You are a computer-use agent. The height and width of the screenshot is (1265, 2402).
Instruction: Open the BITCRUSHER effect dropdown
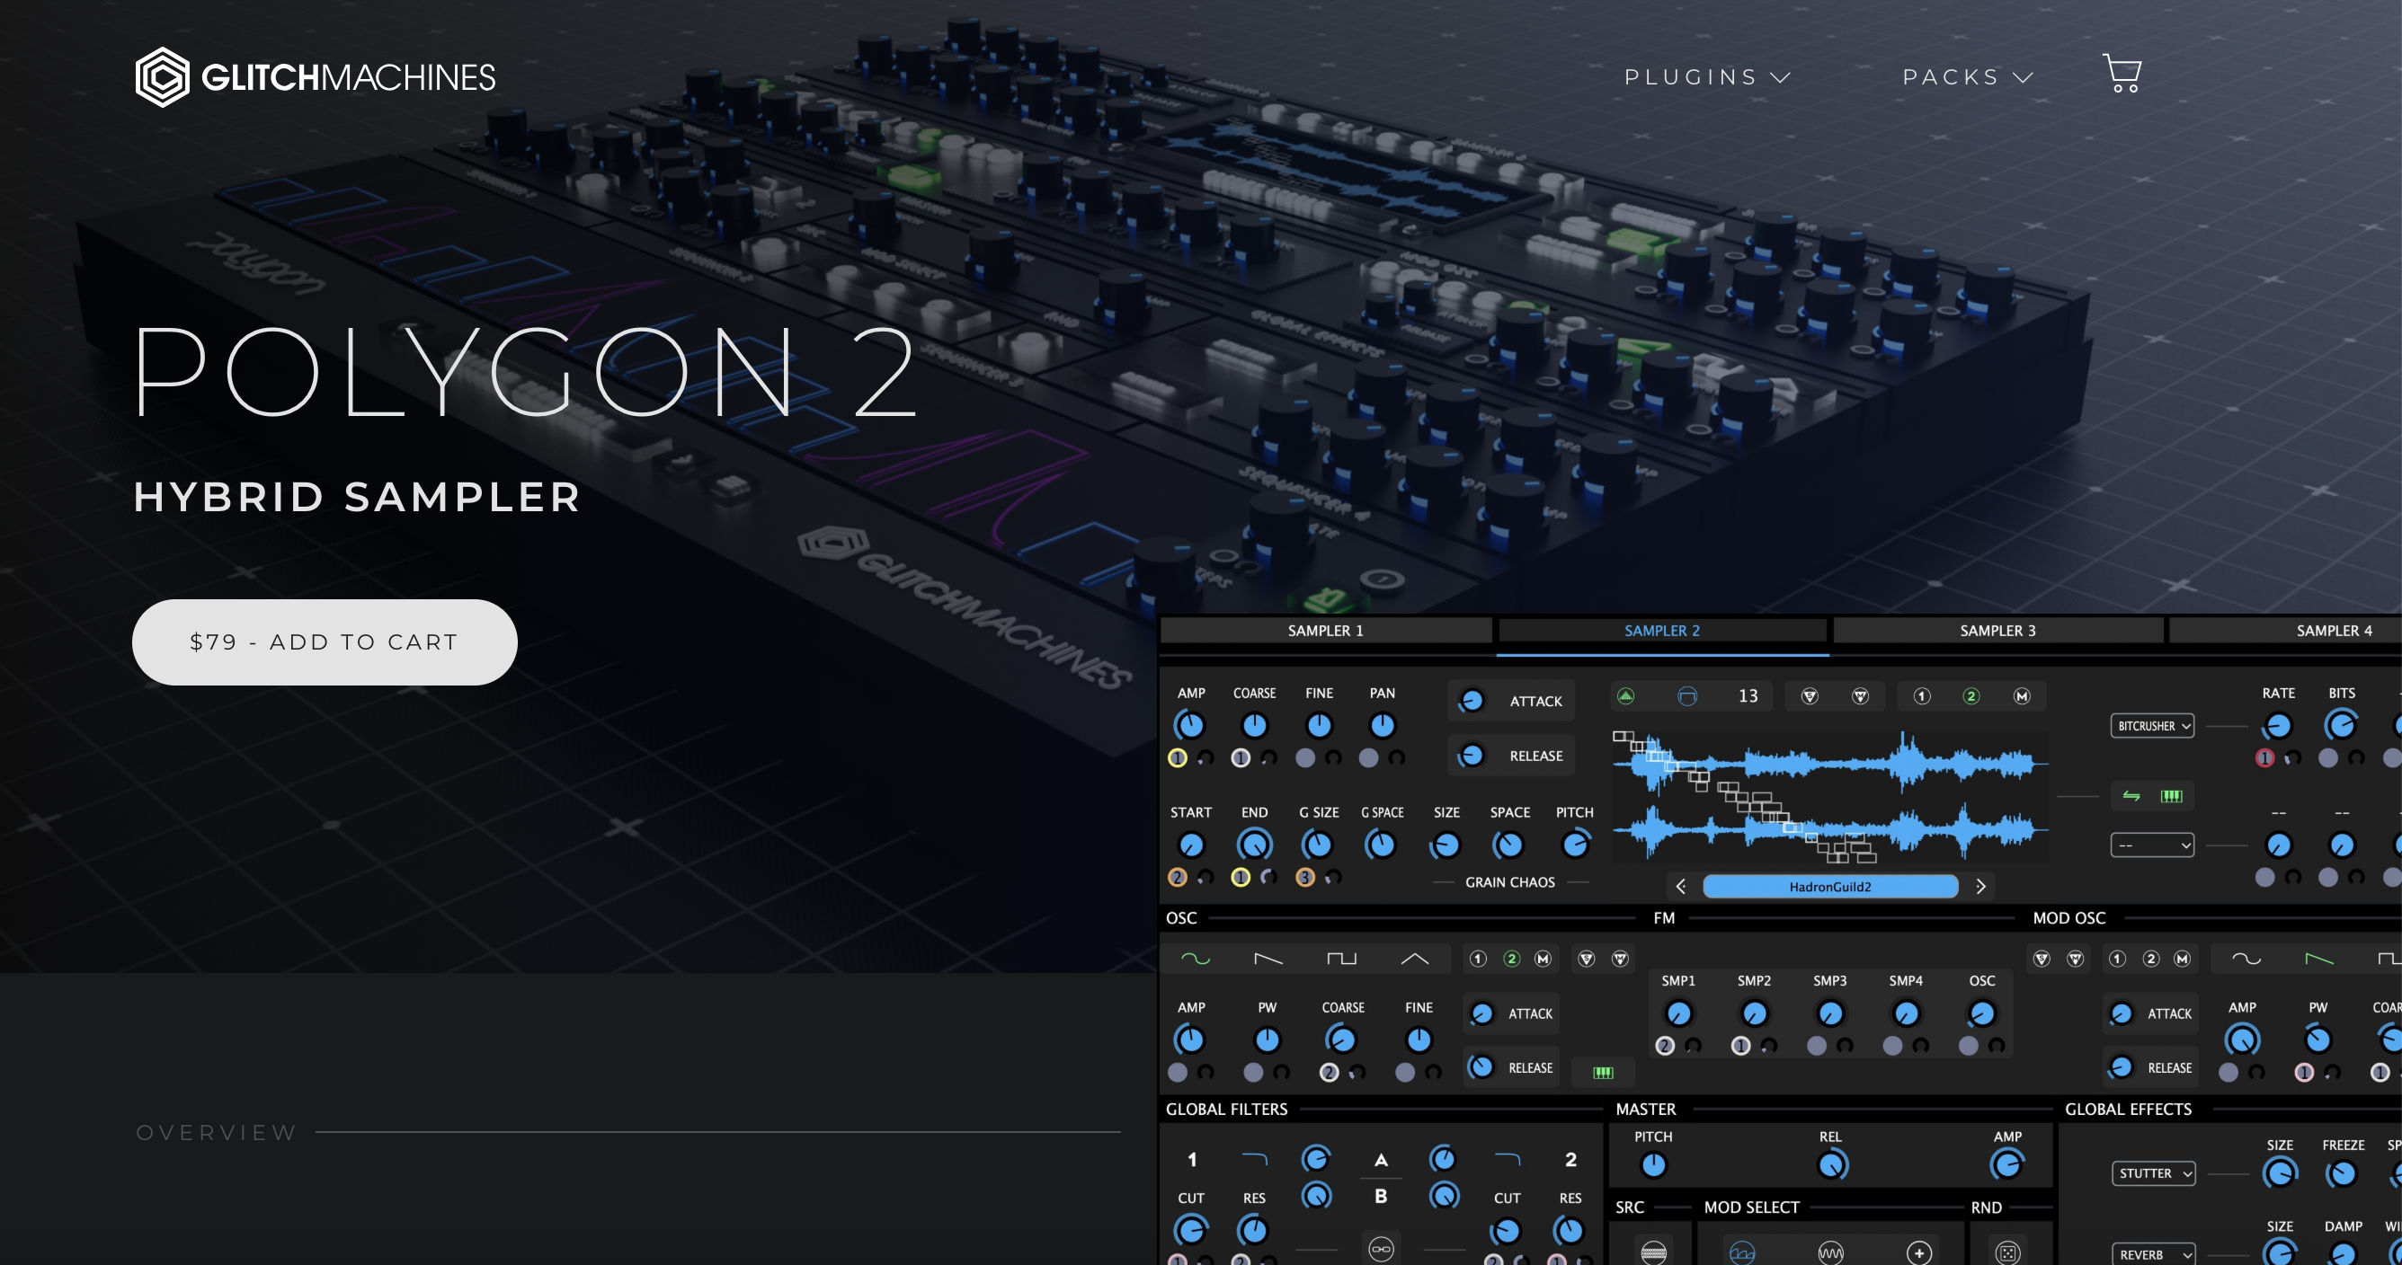[2152, 725]
